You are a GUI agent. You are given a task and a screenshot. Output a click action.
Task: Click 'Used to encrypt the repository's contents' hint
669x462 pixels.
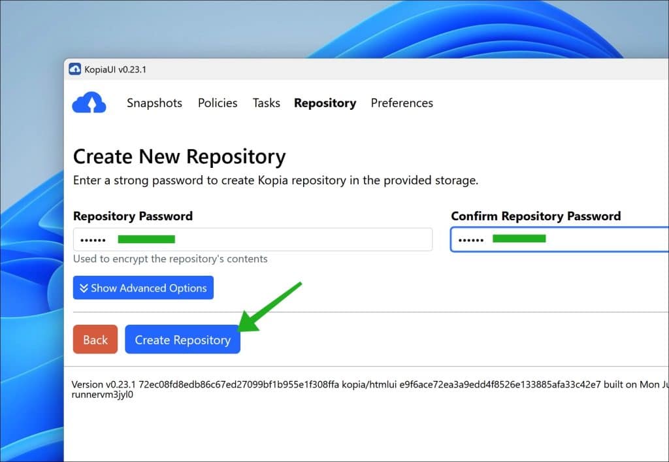coord(171,259)
